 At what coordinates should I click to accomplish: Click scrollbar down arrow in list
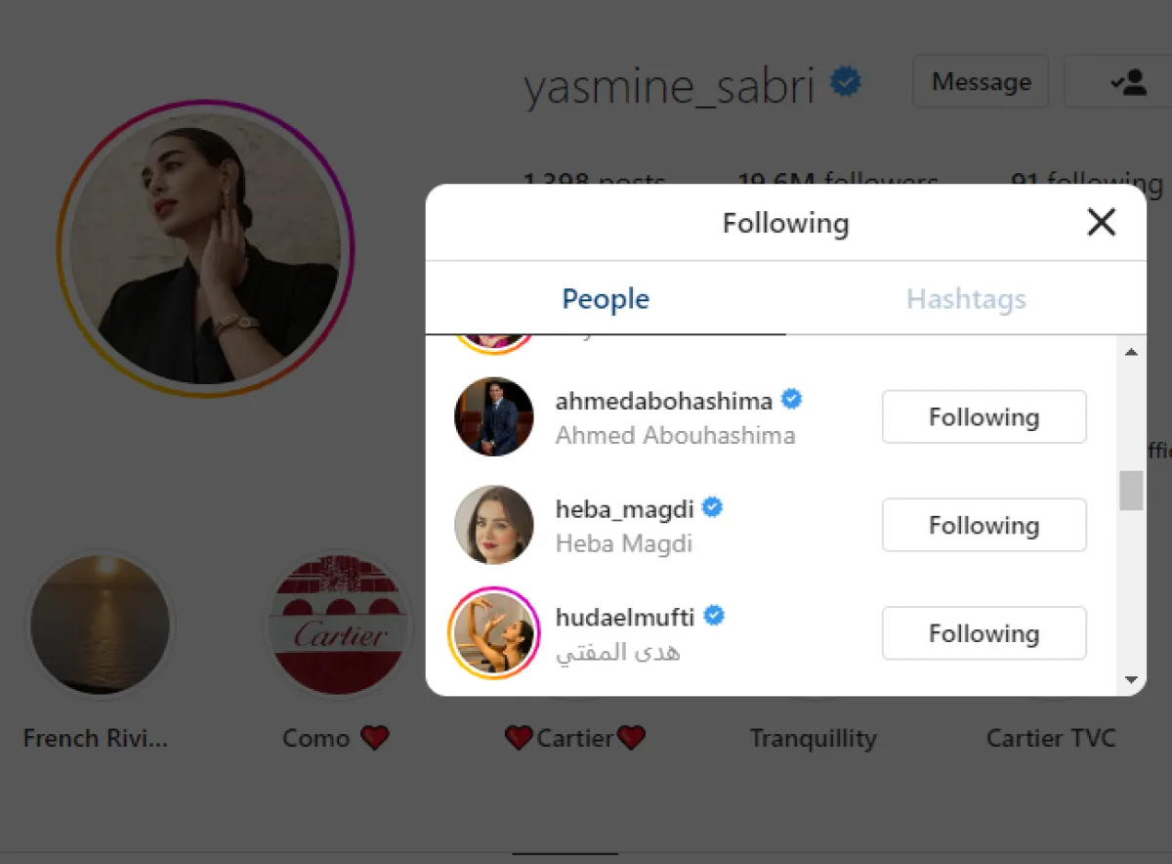tap(1131, 679)
